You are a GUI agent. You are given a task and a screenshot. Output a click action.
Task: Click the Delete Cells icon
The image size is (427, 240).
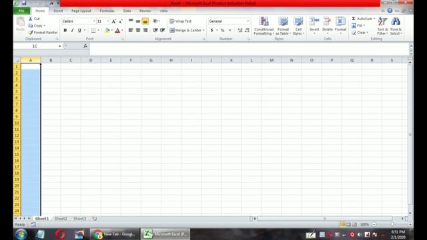click(328, 21)
